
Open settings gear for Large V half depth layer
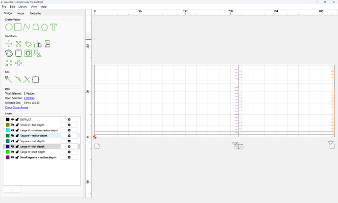69,152
